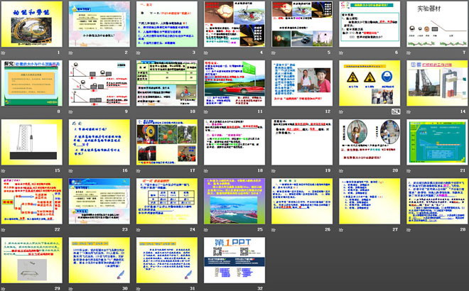
Task: Click the animation star icon under slide 9
Action: (71, 111)
